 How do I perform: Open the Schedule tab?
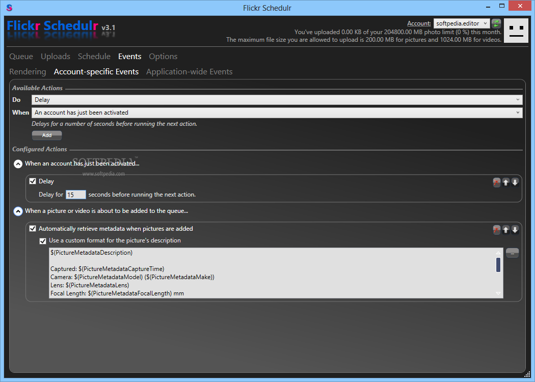94,56
